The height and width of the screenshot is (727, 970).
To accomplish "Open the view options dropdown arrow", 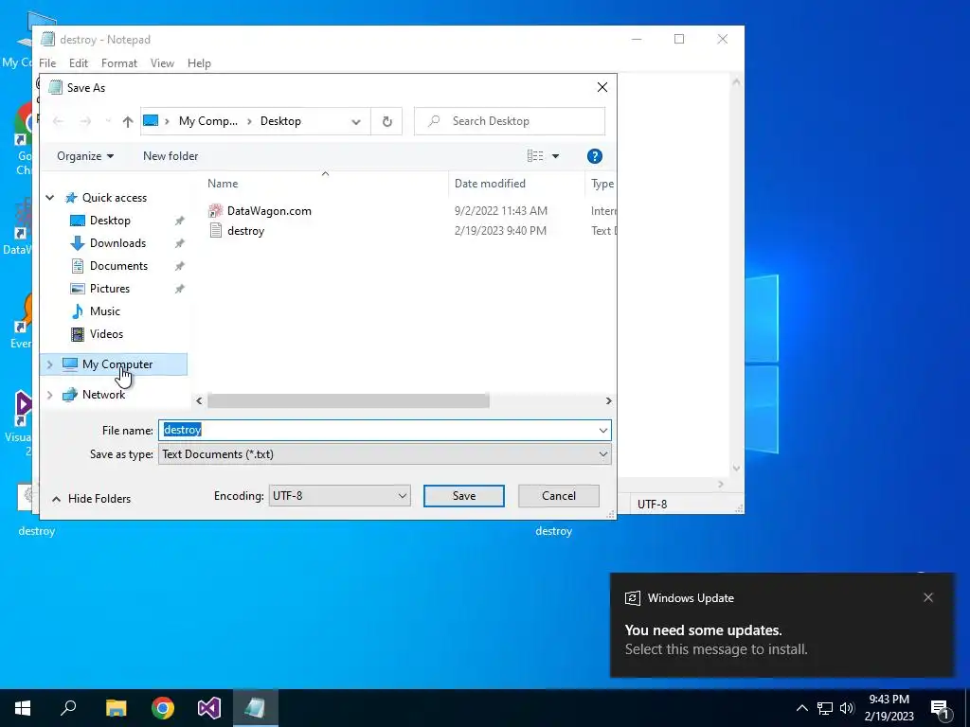I will tap(555, 156).
